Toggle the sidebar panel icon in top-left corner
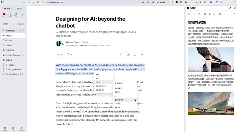The image size is (237, 132). point(3,2)
